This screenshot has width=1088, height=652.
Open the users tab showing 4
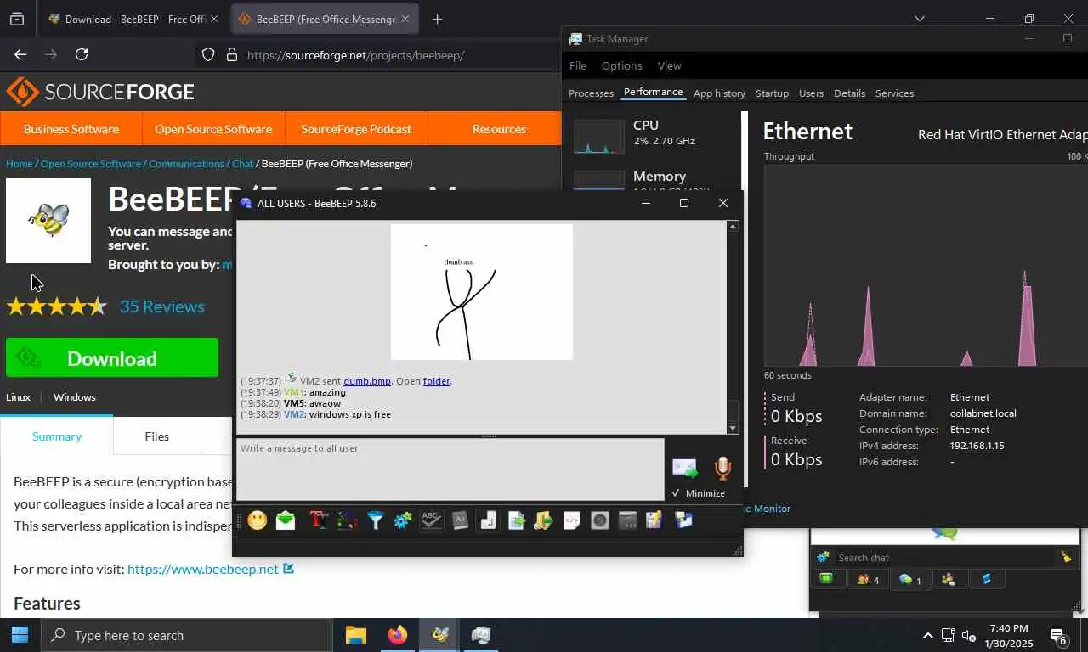(868, 579)
